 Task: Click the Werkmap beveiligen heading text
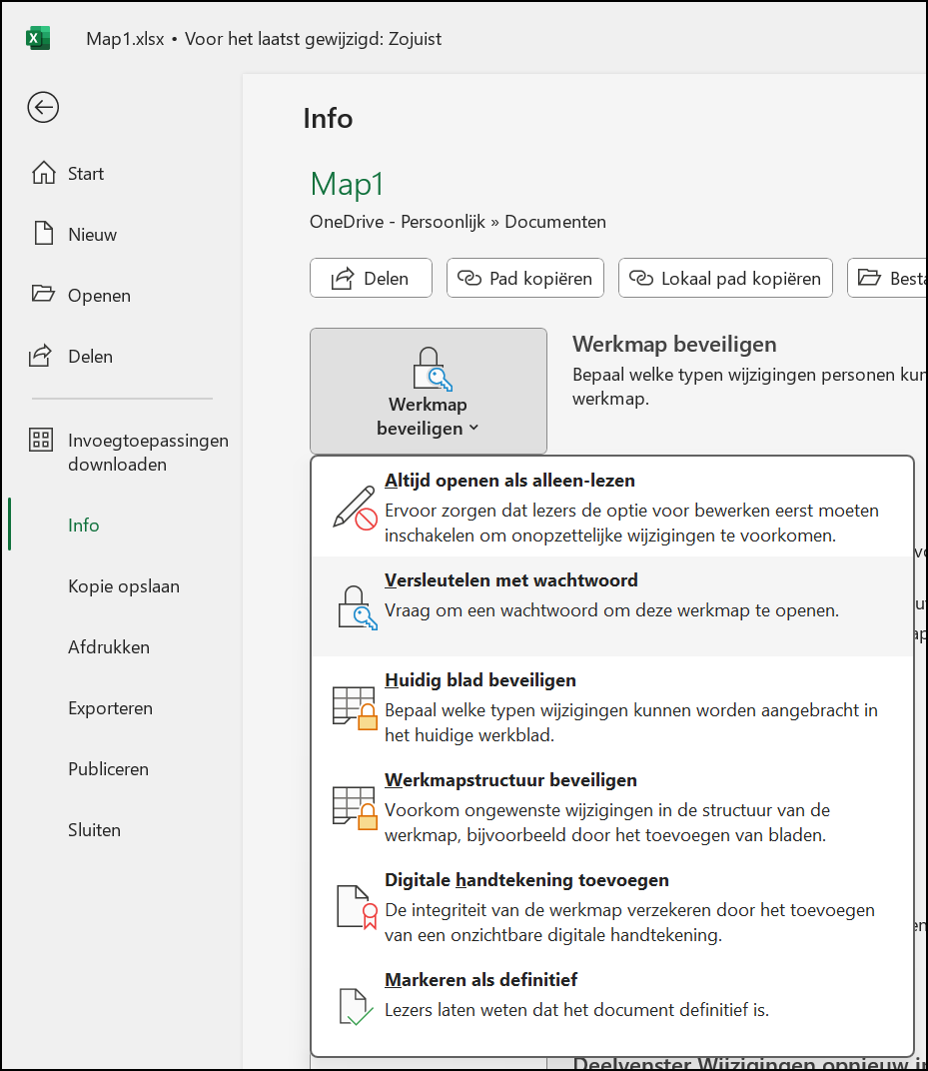[x=674, y=345]
